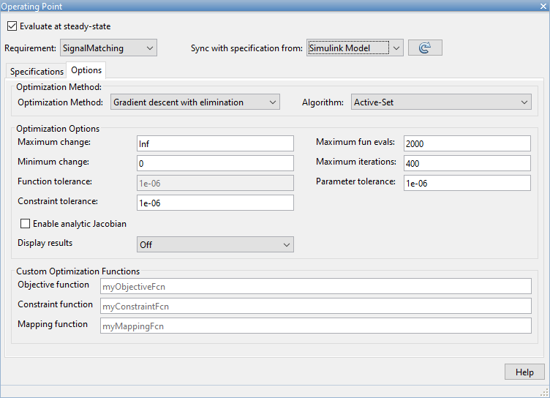Click the Objective function text field

coord(315,287)
